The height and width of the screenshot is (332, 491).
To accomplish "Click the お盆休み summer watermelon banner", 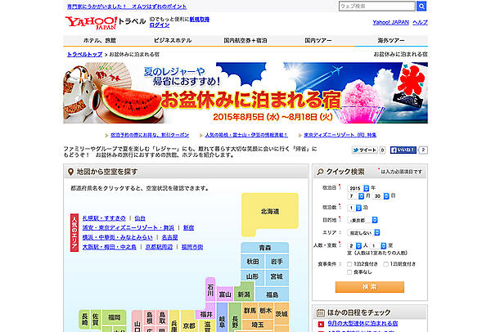I will coord(245,94).
